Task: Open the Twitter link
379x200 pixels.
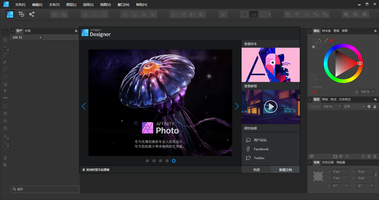Action: click(259, 158)
